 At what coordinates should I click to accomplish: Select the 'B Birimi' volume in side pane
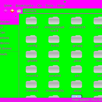tap(9, 49)
